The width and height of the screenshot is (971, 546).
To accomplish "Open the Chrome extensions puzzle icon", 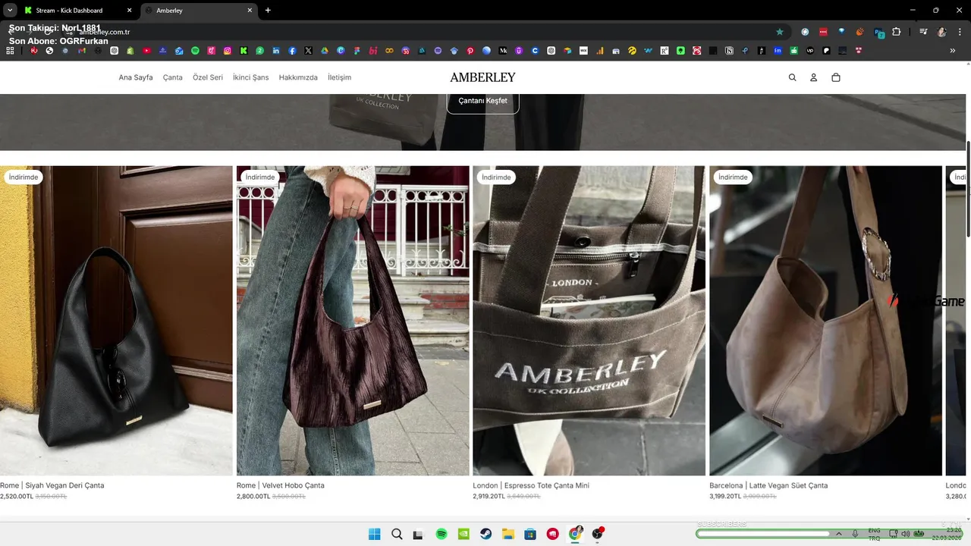I will point(896,32).
